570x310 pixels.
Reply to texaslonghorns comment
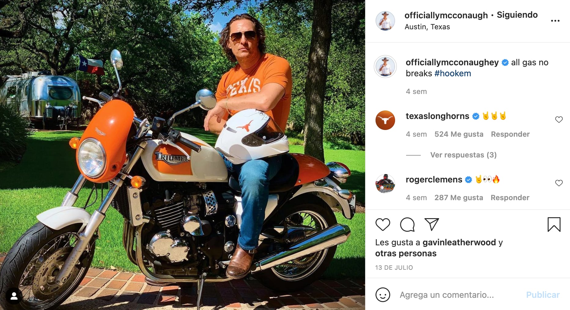pyautogui.click(x=510, y=134)
